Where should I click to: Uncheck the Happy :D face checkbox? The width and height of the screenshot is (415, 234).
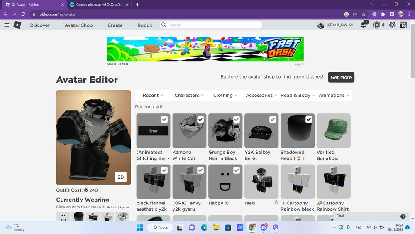(x=237, y=170)
